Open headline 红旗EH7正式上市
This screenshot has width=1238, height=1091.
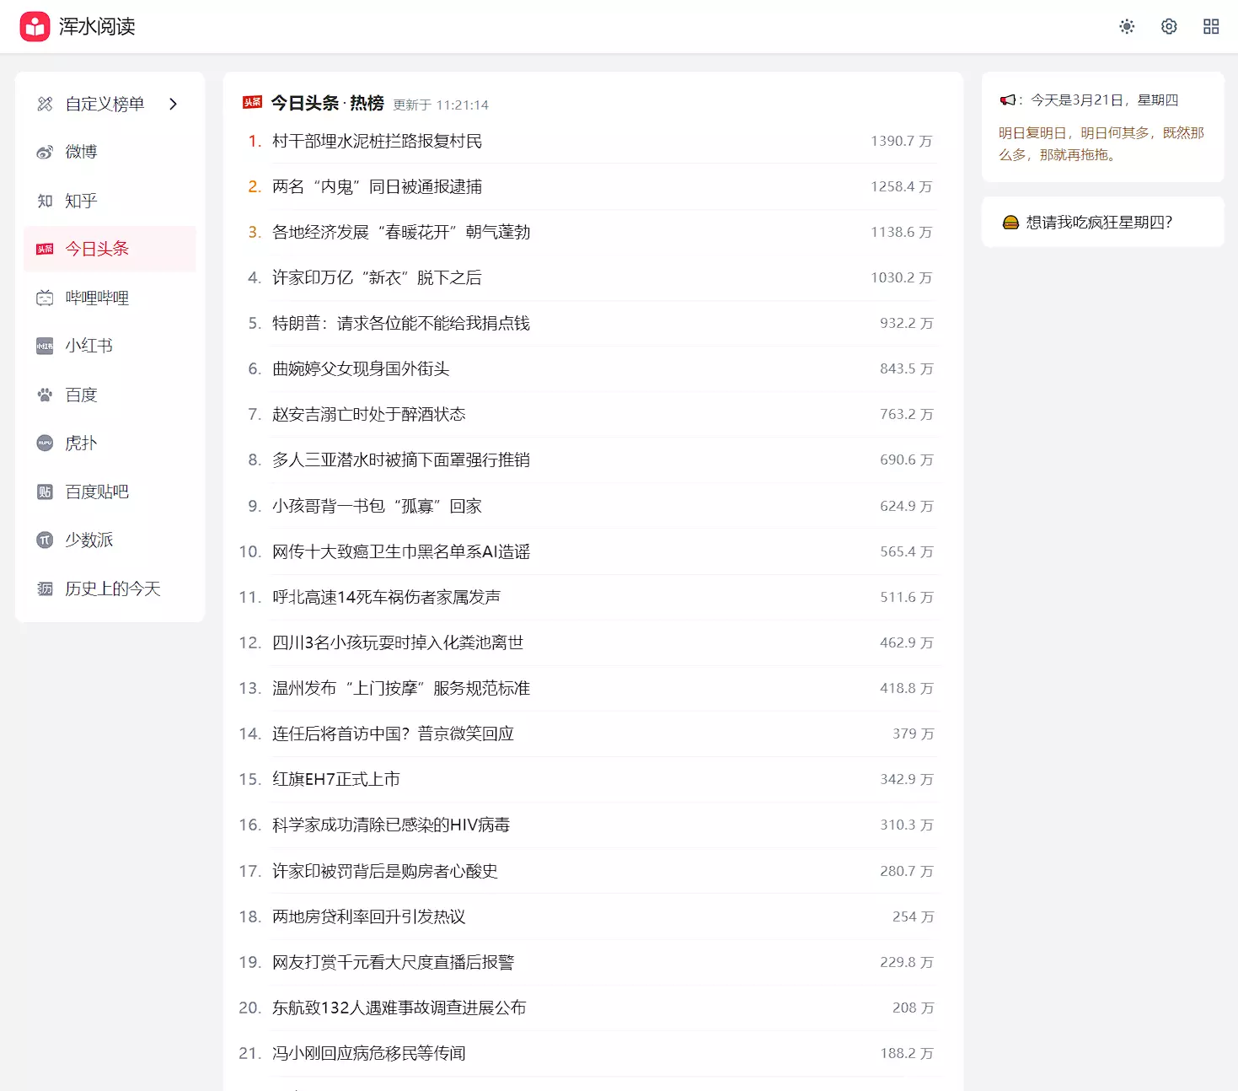click(335, 779)
